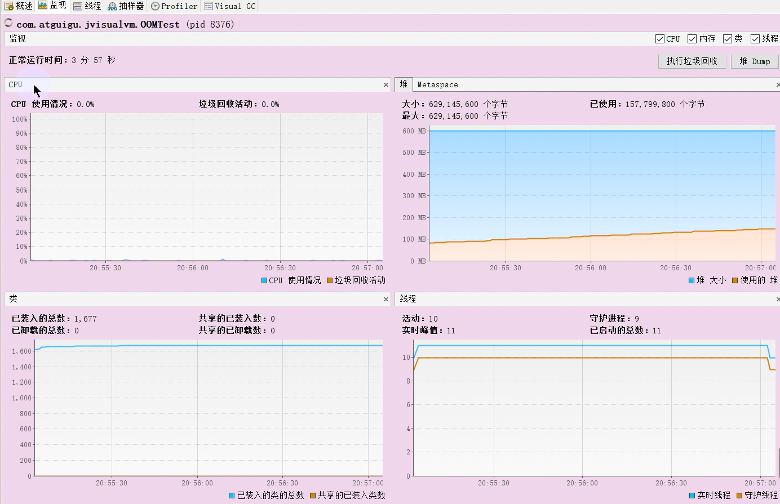
Task: Click the Visual GC tab icon
Action: click(x=209, y=6)
